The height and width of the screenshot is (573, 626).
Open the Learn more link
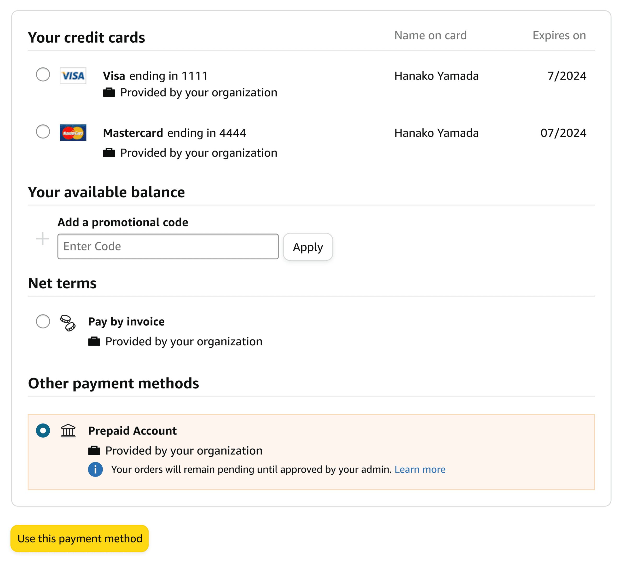pos(420,469)
